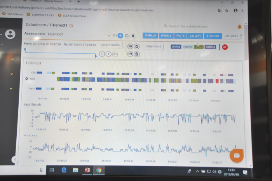Show hidden system tray icons
272x181 pixels.
[197, 171]
